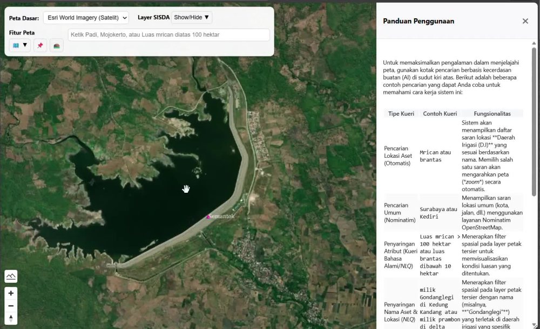The width and height of the screenshot is (540, 329).
Task: Click the Panduan panel vertical scrollbar
Action: point(534,122)
